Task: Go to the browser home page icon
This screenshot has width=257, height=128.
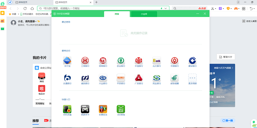Action: click(x=32, y=8)
